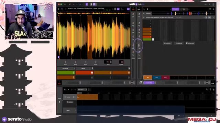
Task: Toggle the purple button at the deck header's right end
Action: pyautogui.click(x=128, y=9)
